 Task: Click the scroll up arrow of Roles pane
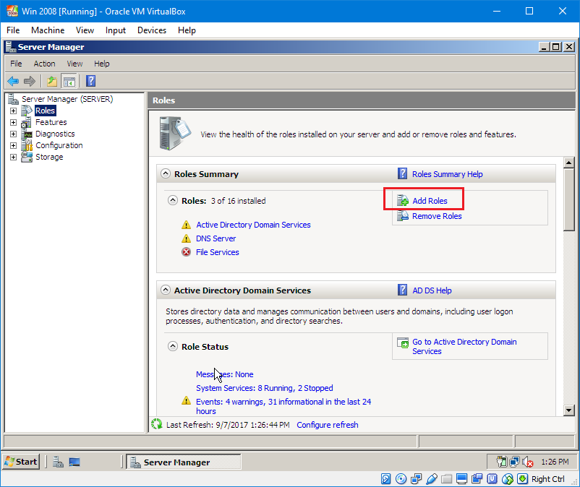[x=568, y=162]
